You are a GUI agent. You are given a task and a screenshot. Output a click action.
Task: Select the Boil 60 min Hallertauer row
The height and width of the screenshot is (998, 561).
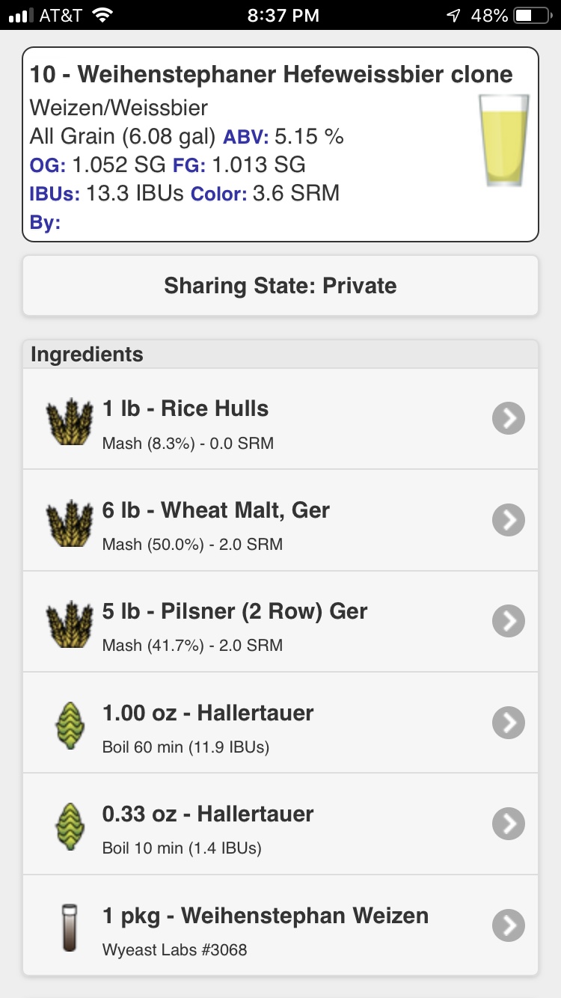click(x=280, y=723)
